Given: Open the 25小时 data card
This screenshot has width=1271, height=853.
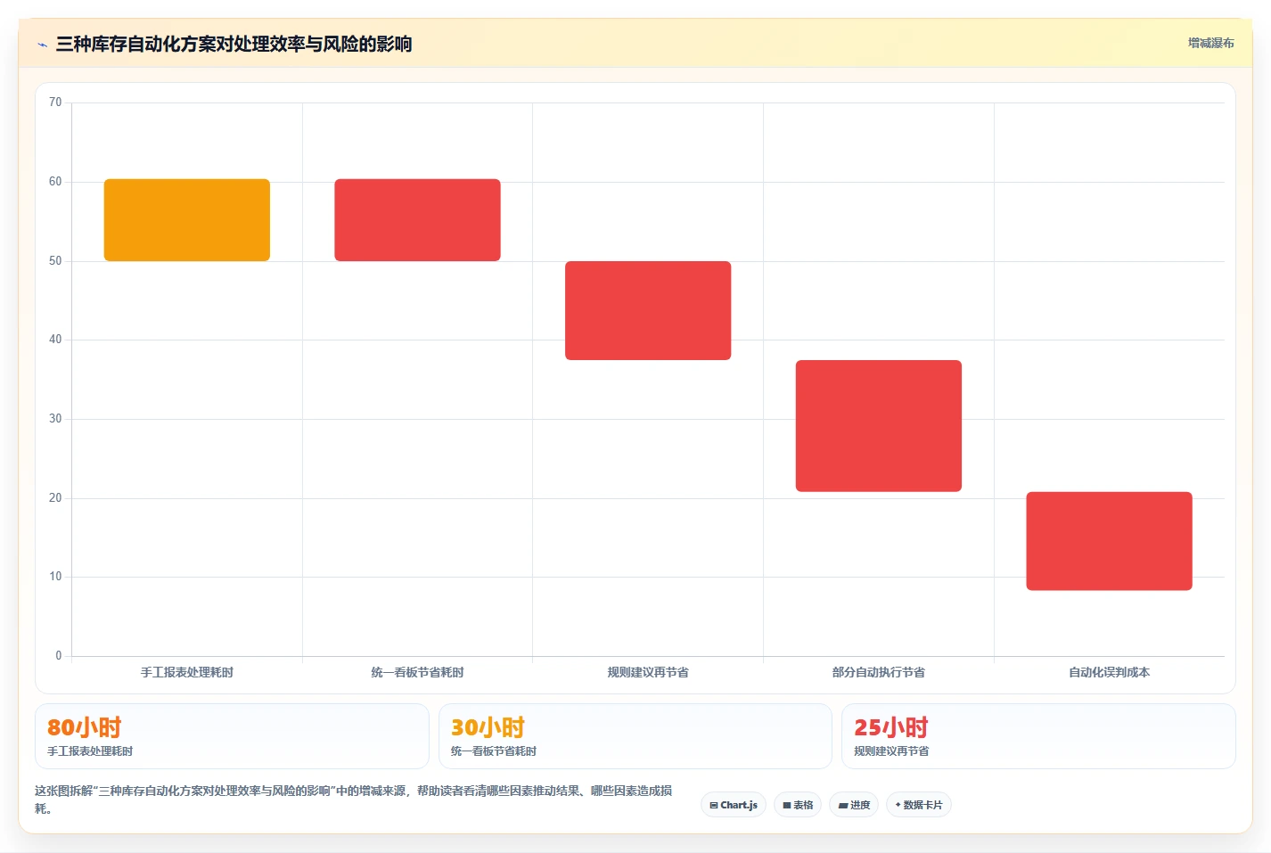Looking at the screenshot, I should 1038,736.
